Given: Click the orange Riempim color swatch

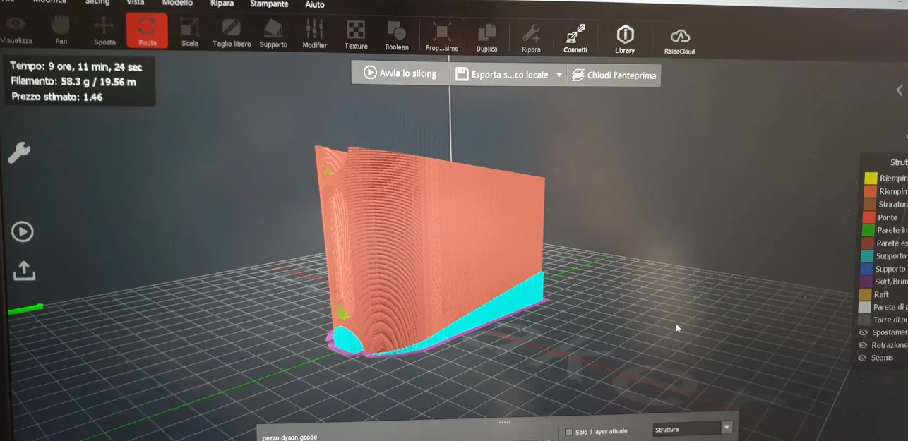Looking at the screenshot, I should pyautogui.click(x=870, y=191).
